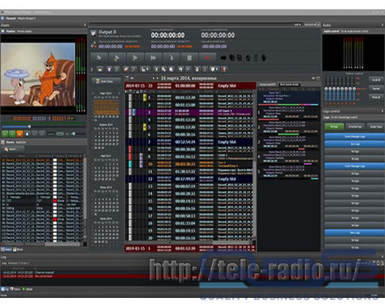
Task: Open the Block assets details tab
Action: coord(290,85)
